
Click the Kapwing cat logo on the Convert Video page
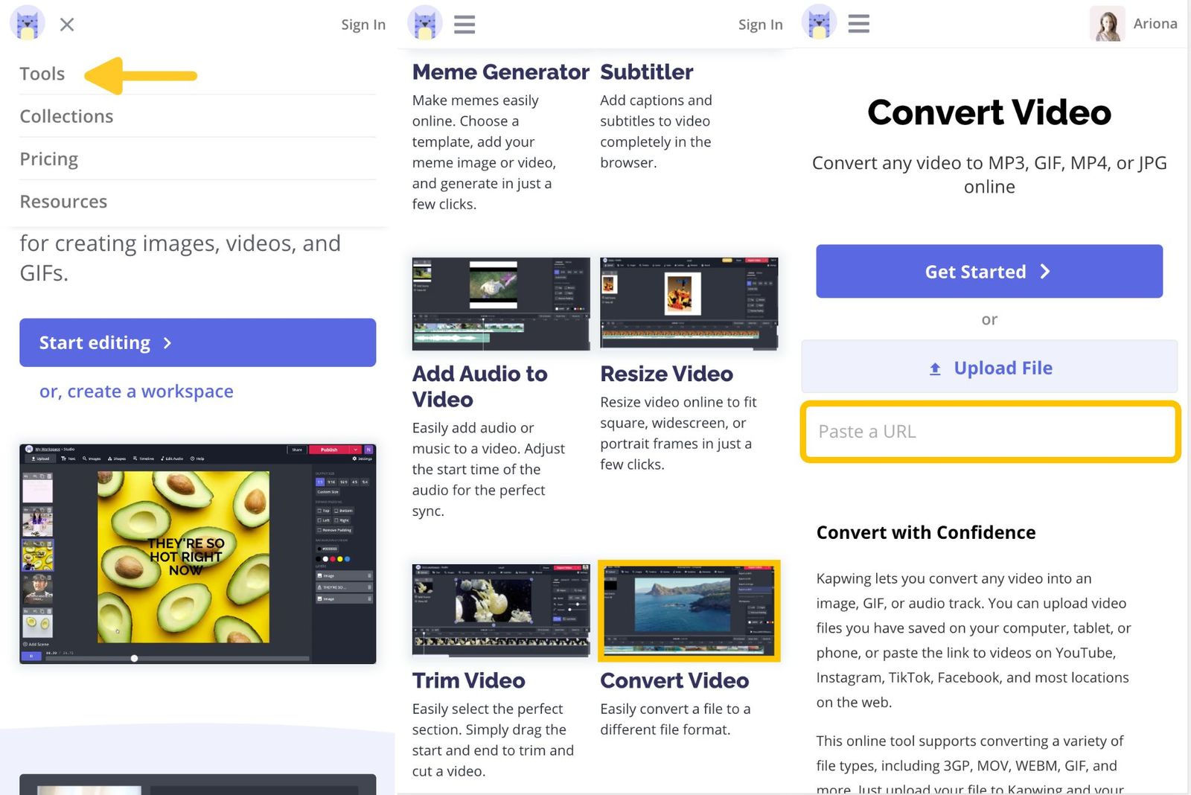pos(819,22)
